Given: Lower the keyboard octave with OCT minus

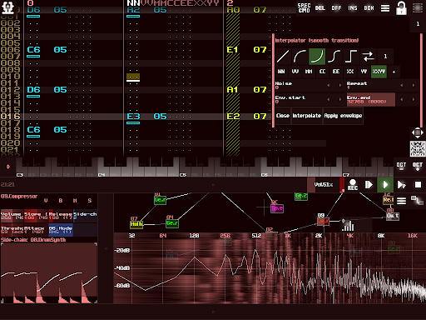Looking at the screenshot, I should pyautogui.click(x=401, y=166).
